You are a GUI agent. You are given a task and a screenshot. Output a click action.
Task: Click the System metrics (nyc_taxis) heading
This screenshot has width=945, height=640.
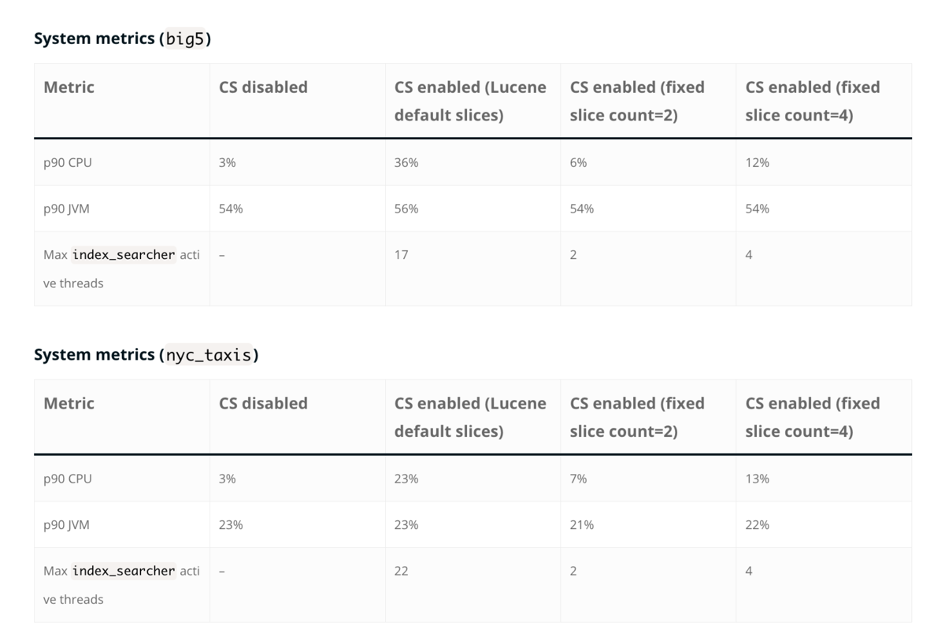146,355
